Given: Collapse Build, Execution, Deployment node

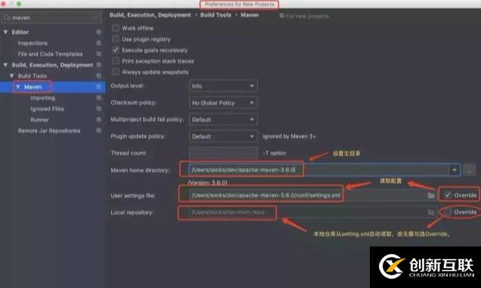Looking at the screenshot, I should coord(5,65).
